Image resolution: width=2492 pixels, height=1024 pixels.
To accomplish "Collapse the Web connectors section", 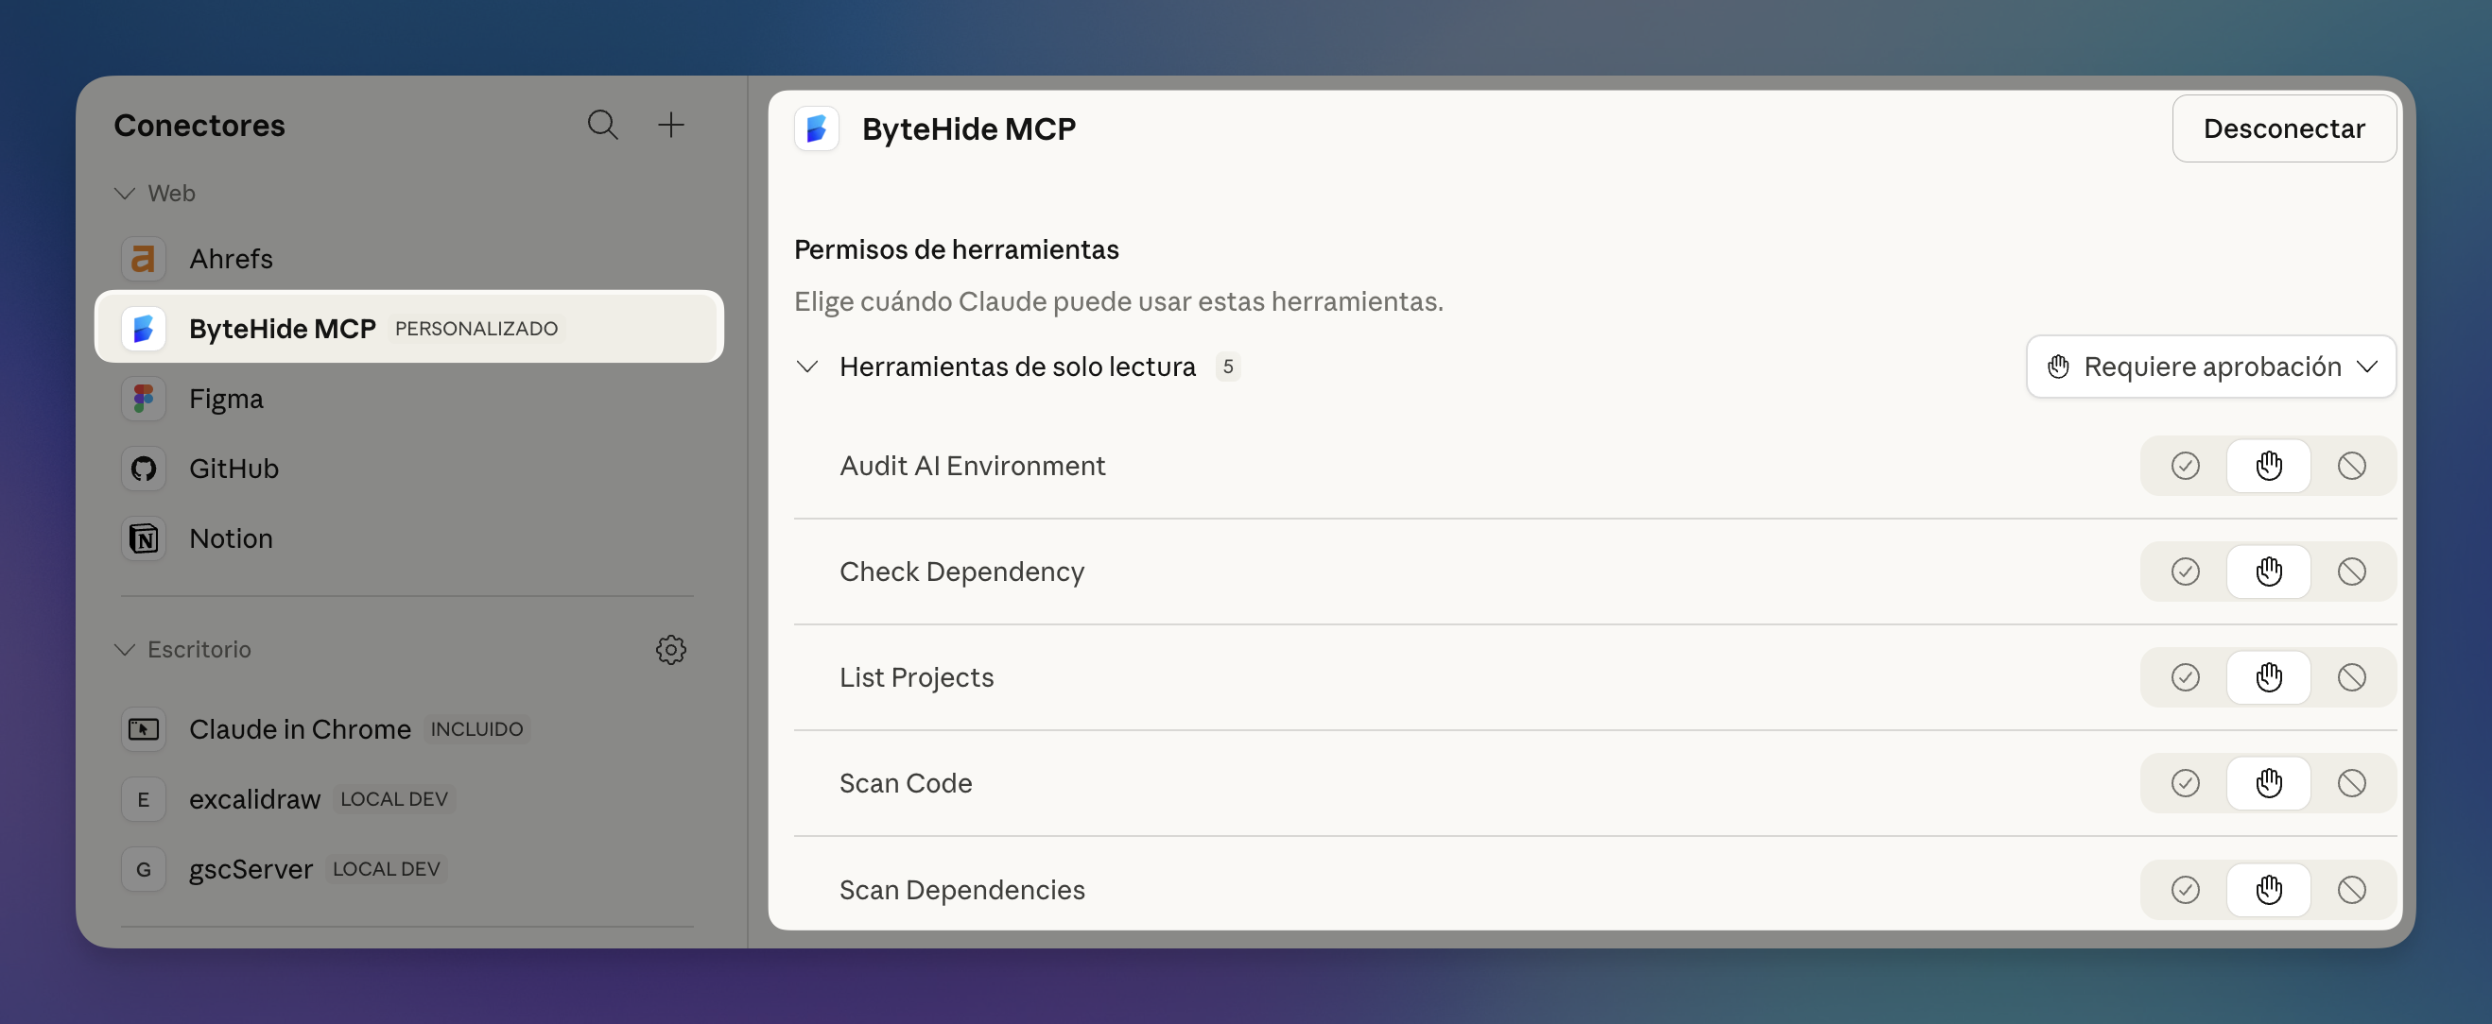I will tap(125, 194).
